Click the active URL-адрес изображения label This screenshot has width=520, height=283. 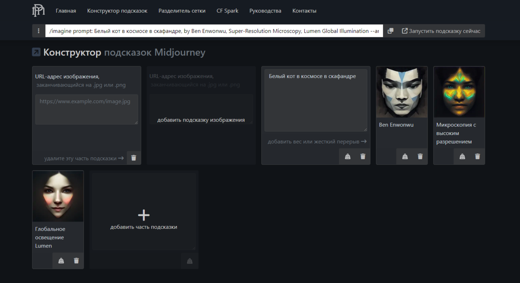(x=67, y=77)
